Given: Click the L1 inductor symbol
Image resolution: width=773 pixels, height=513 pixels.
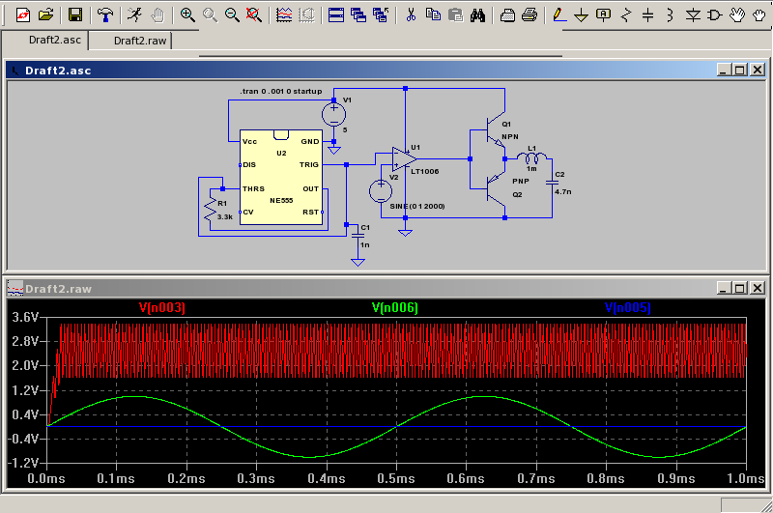Looking at the screenshot, I should [x=531, y=157].
